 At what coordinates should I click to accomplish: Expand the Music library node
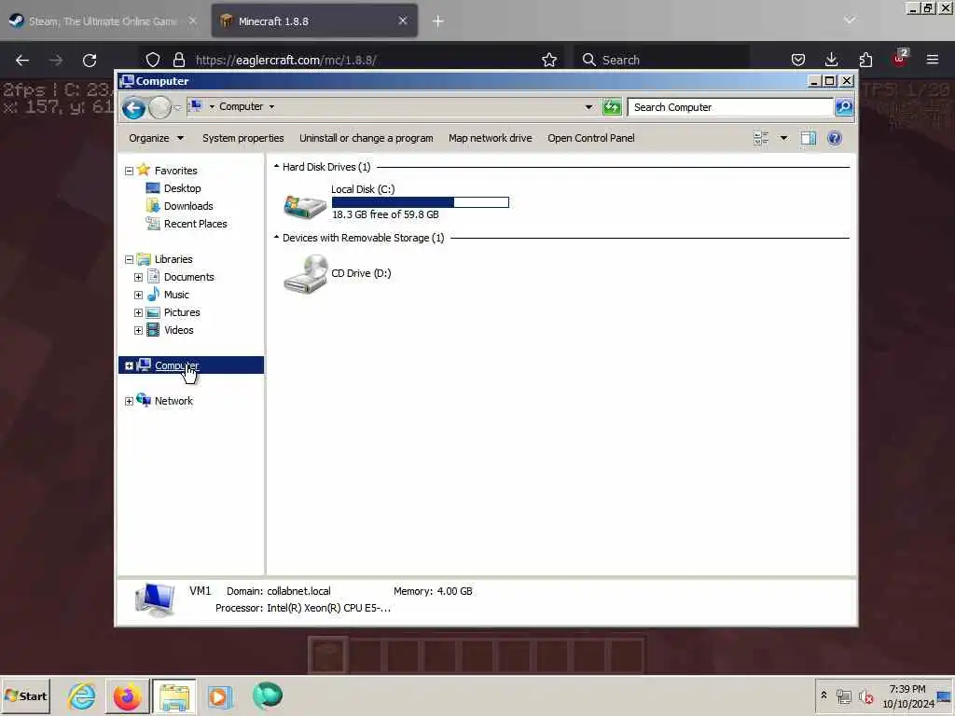click(x=138, y=295)
